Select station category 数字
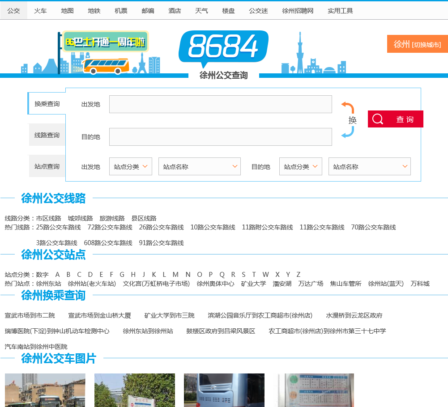This screenshot has width=448, height=407. point(42,275)
